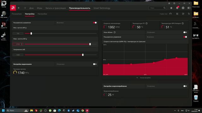Expand fine tuning controls under fan graph
This screenshot has height=113, width=202.
pyautogui.click(x=144, y=78)
